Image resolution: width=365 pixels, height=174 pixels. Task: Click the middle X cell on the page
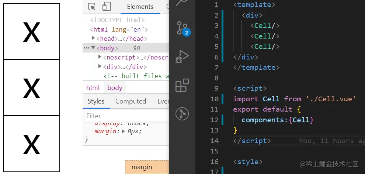pos(31,88)
